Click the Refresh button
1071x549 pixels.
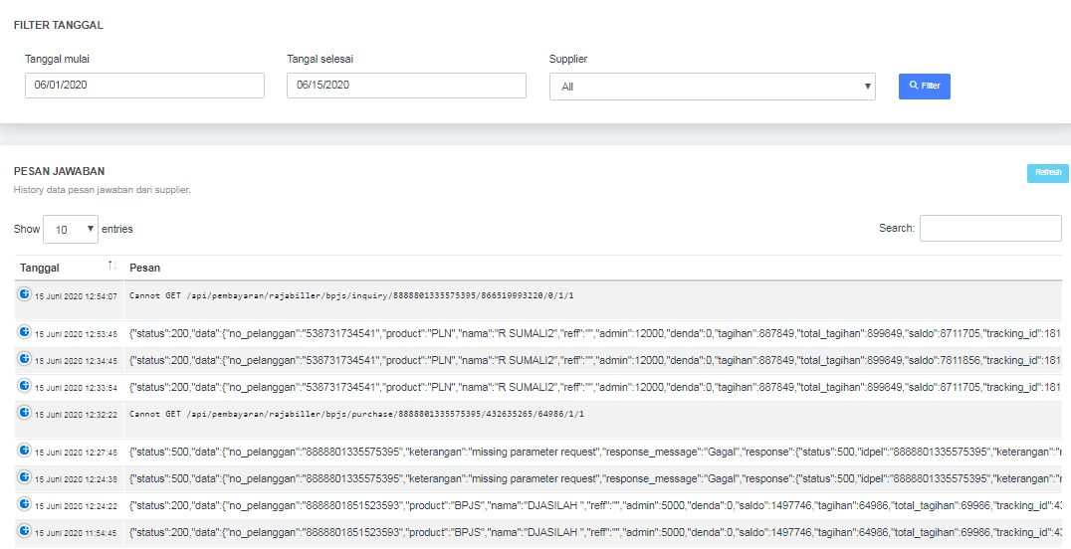pyautogui.click(x=1047, y=173)
